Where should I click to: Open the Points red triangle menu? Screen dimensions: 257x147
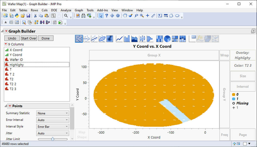pyautogui.click(x=10, y=106)
